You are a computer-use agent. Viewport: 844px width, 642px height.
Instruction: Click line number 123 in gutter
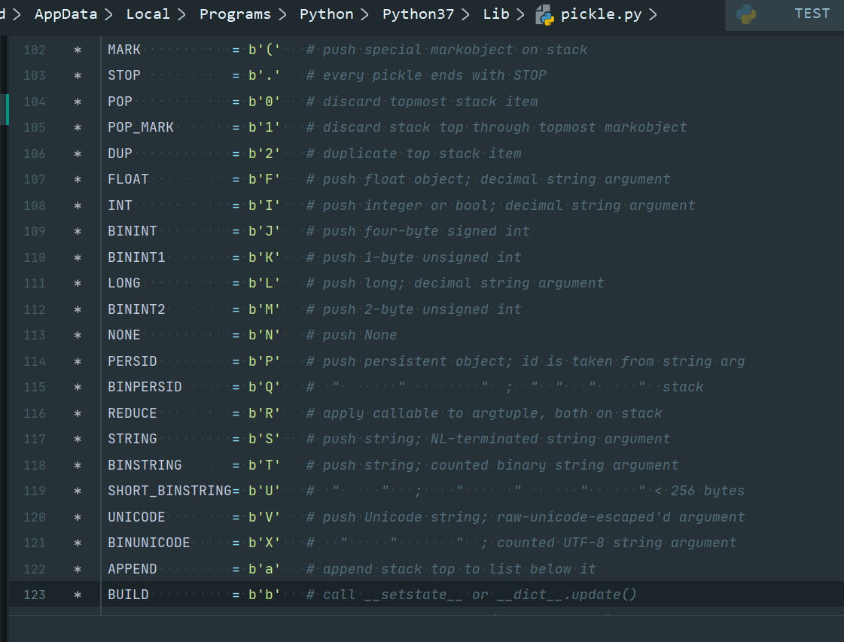pyautogui.click(x=35, y=595)
